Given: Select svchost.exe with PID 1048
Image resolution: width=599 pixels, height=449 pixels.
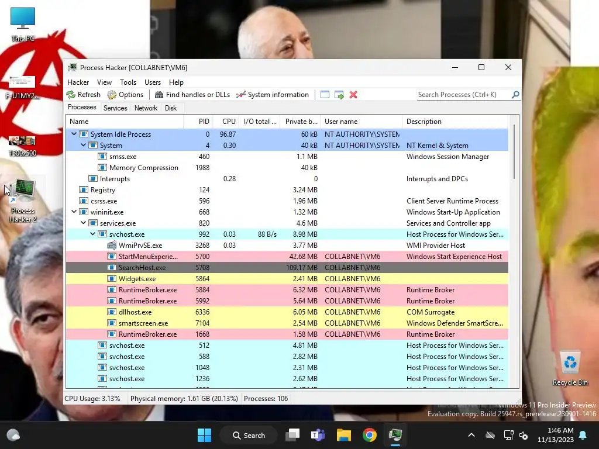Looking at the screenshot, I should [x=287, y=367].
